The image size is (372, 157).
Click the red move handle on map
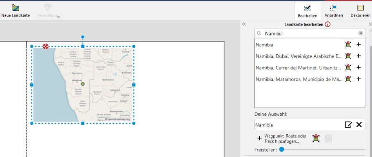coord(46,46)
